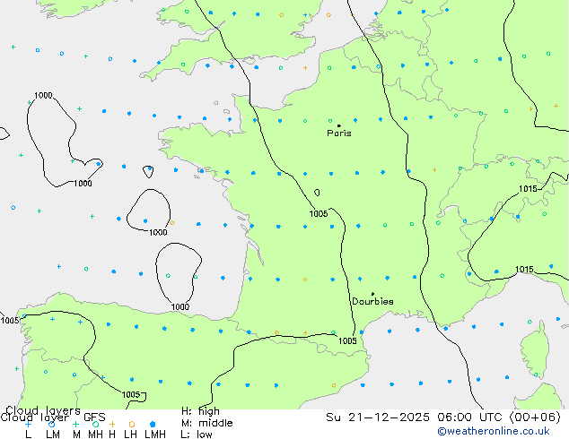Click the MH legend label

point(95,435)
